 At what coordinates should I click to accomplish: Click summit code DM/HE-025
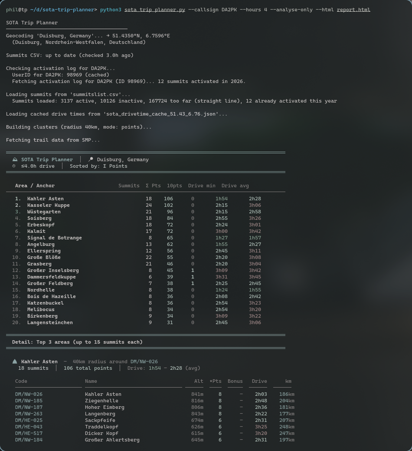(29, 420)
